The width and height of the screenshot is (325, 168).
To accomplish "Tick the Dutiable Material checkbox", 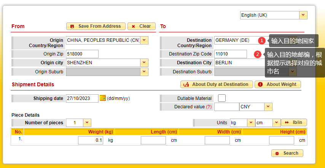I will click(x=221, y=98).
